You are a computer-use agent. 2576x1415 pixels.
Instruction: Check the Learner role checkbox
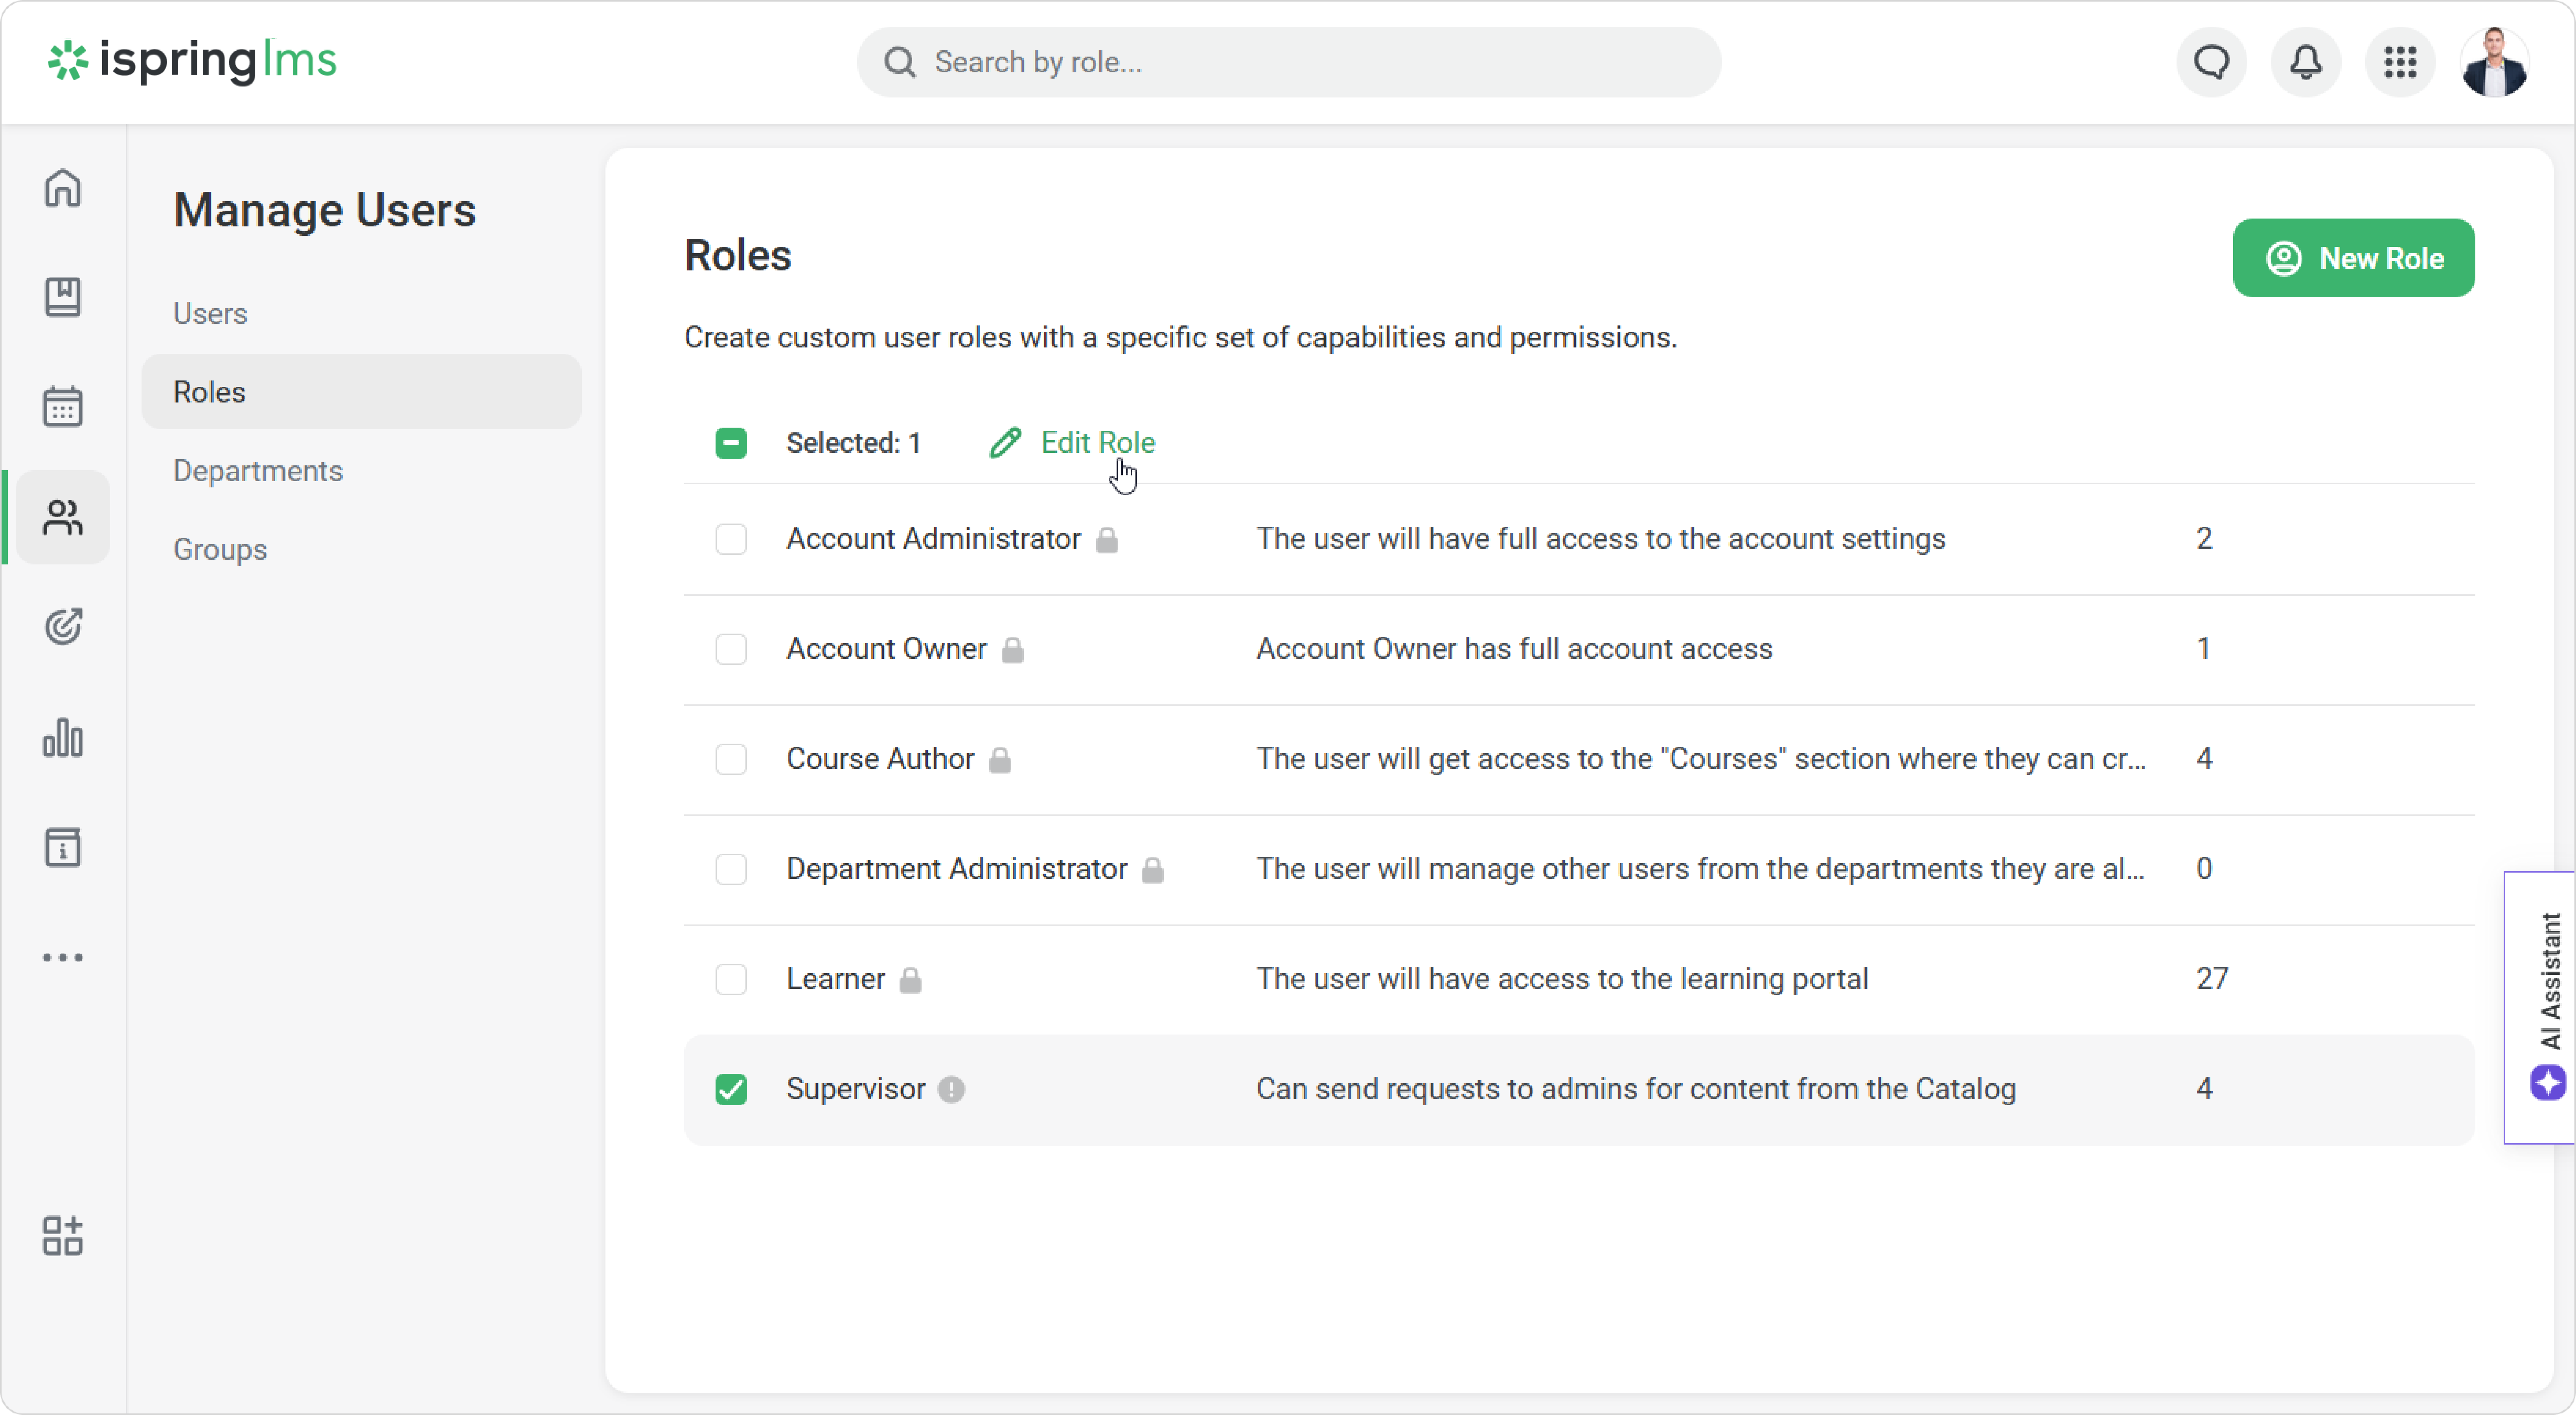coord(731,979)
